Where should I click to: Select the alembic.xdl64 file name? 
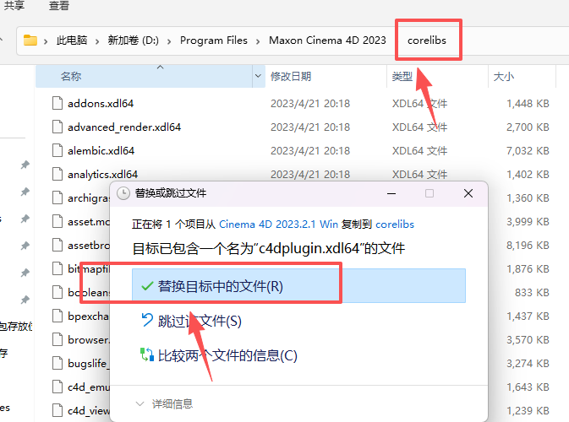101,151
